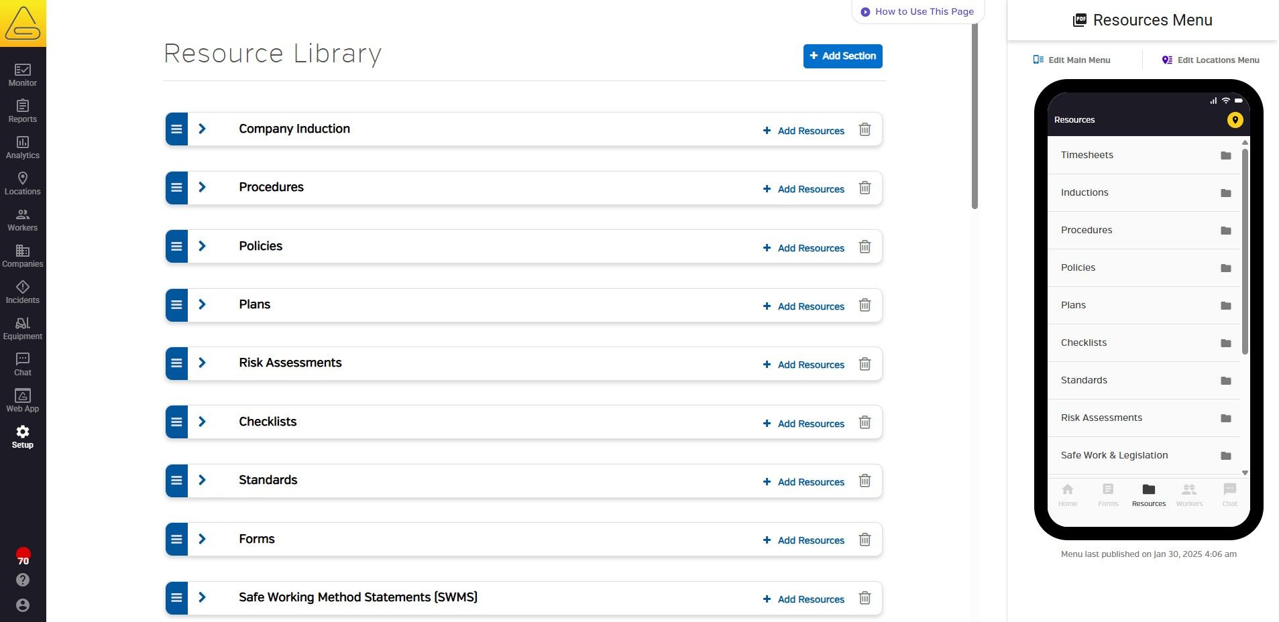This screenshot has height=622, width=1279.
Task: Expand the Plans section
Action: tap(202, 304)
